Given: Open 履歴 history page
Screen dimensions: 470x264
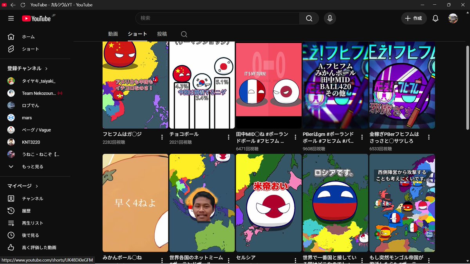Looking at the screenshot, I should pyautogui.click(x=35, y=211).
